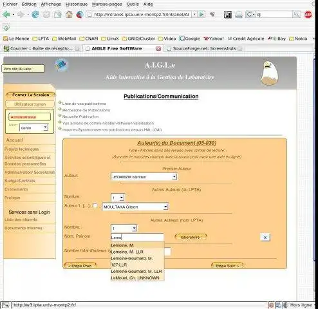
Task: Click the browser search box
Action: tap(274, 15)
